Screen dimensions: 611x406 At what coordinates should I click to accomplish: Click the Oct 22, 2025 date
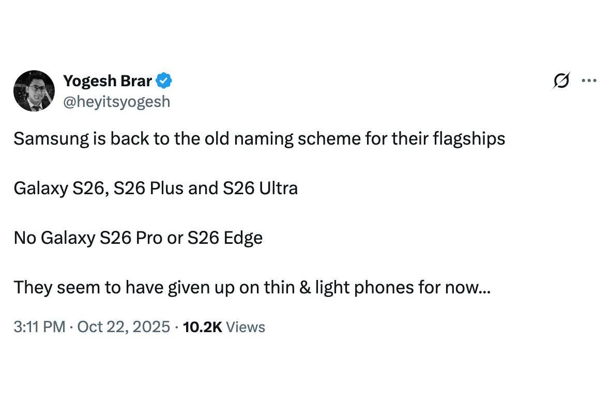tap(123, 327)
